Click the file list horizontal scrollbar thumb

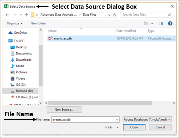pos(100,103)
